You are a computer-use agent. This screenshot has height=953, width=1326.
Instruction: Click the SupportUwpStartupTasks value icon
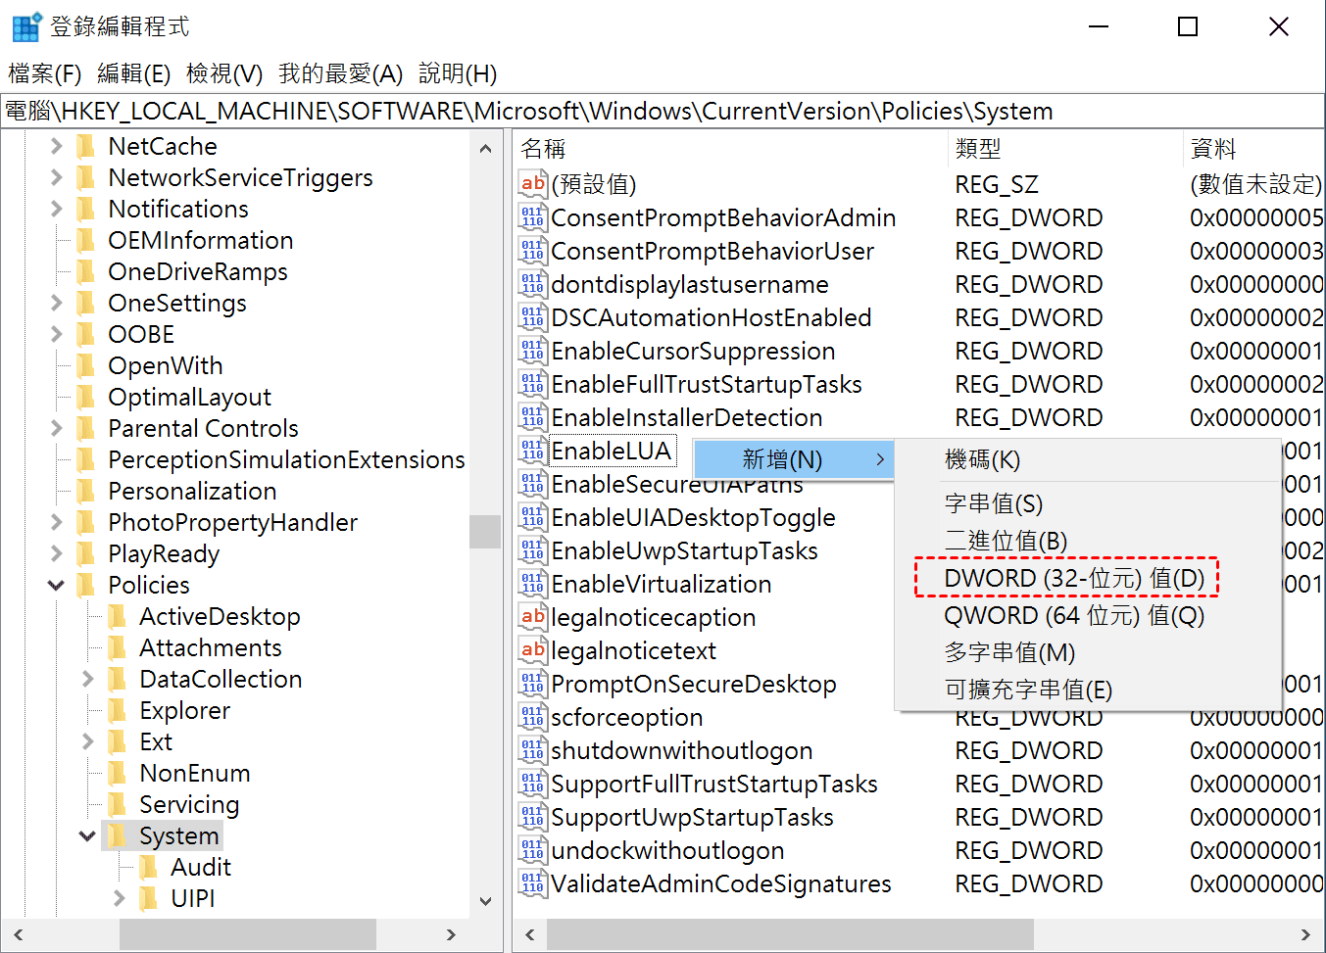tap(532, 817)
